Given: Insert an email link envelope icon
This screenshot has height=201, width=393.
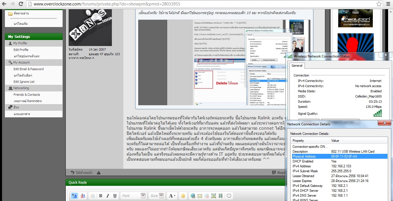Looking at the screenshot, I should point(200,196).
